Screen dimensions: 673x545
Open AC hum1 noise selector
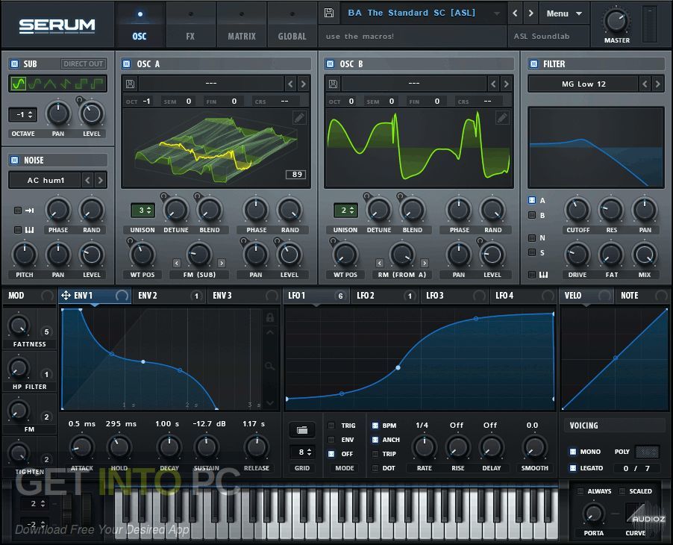point(46,180)
